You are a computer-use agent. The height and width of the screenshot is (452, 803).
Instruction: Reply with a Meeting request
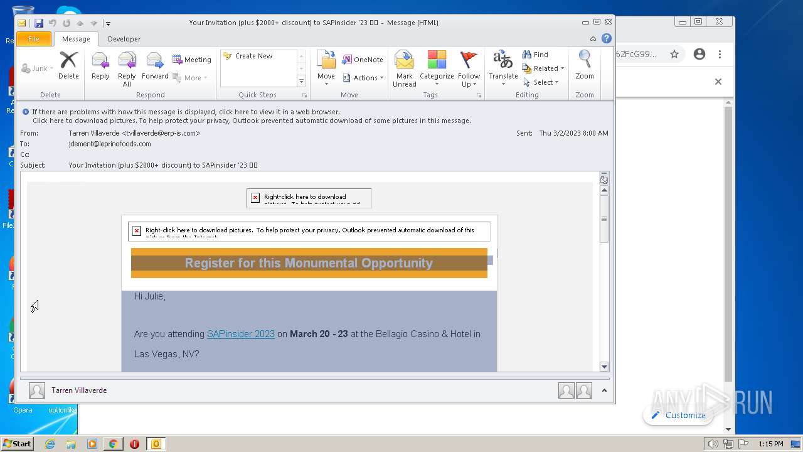(x=192, y=60)
